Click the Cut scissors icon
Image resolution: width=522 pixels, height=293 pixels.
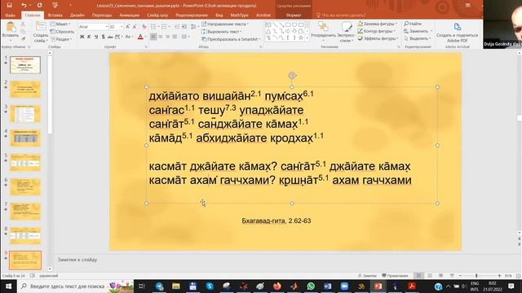click(23, 24)
